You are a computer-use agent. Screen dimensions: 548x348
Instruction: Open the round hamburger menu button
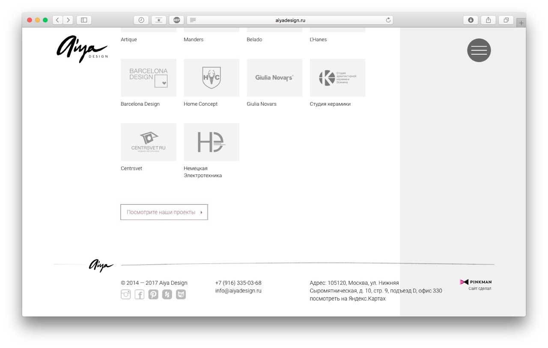479,50
